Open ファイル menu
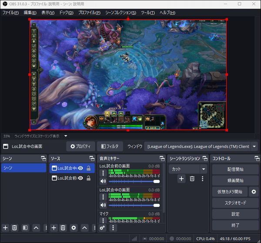 point(10,13)
